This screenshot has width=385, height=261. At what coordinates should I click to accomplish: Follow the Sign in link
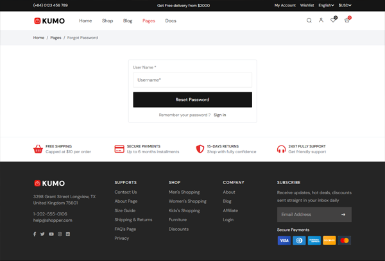click(x=219, y=115)
